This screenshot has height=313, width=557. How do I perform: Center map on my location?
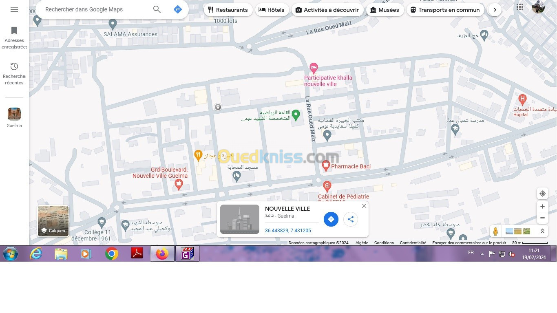point(542,194)
